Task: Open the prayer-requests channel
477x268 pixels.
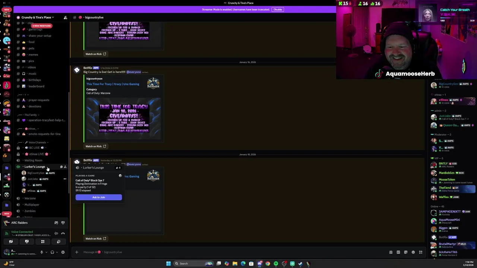Action: 41,100
